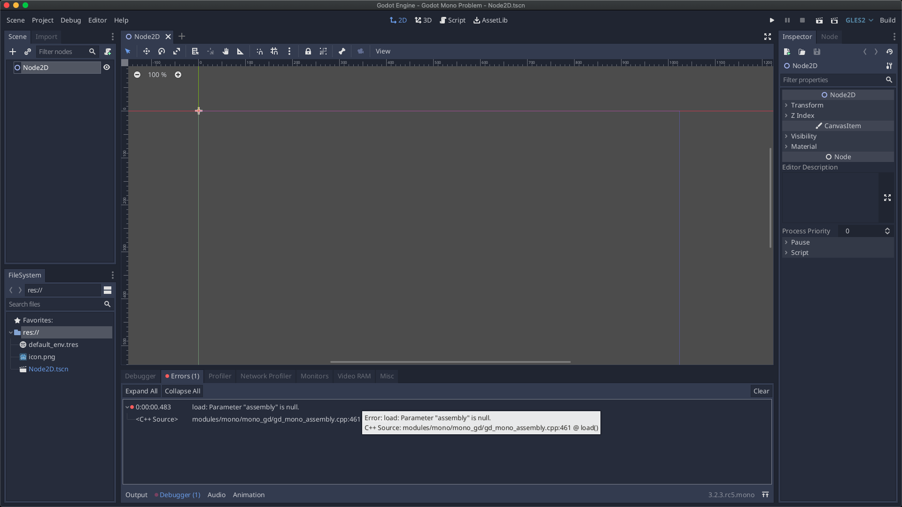Open the Project menu

(42, 20)
